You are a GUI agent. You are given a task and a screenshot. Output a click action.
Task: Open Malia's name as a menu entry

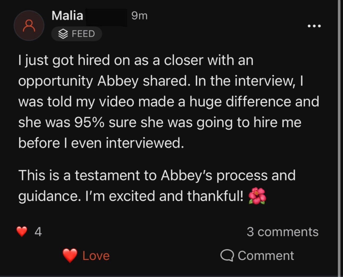(67, 15)
